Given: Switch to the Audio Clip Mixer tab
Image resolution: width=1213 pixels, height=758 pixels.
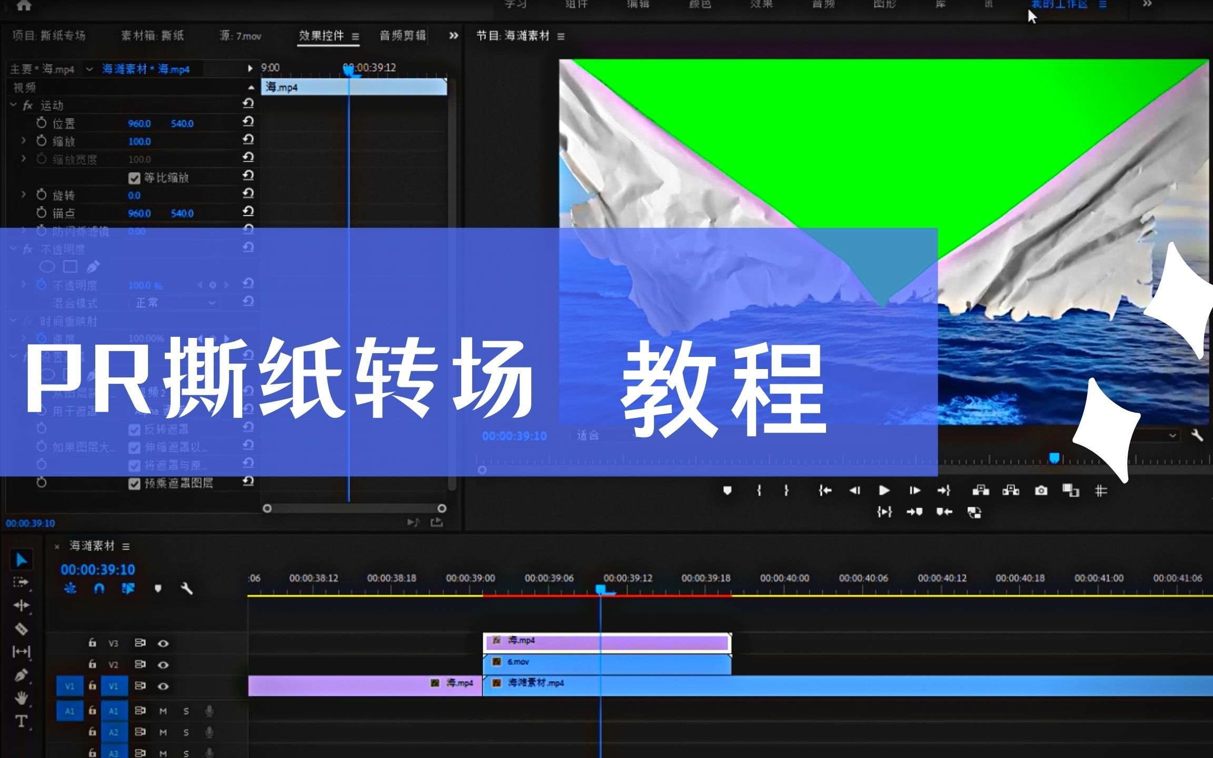Looking at the screenshot, I should point(403,36).
